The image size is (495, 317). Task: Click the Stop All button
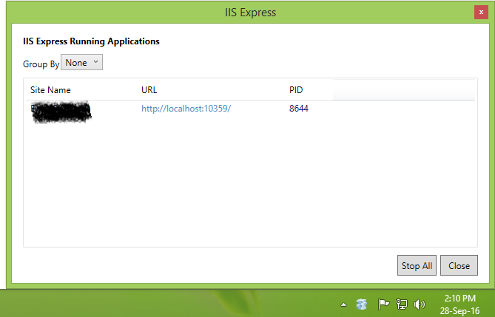(x=417, y=265)
